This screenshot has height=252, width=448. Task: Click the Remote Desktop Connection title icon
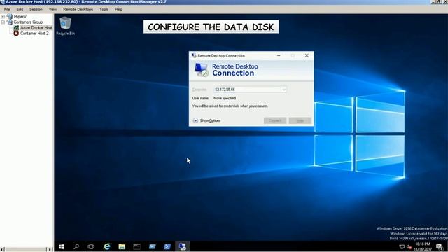(x=194, y=56)
